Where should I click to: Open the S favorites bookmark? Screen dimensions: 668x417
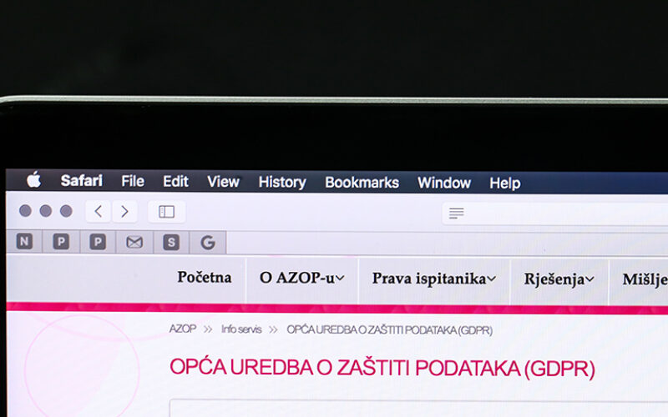tap(171, 243)
